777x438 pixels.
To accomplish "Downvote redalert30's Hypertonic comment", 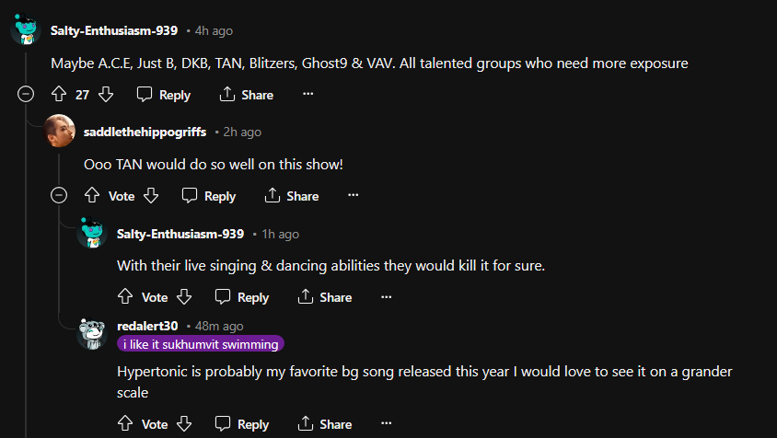I will pyautogui.click(x=184, y=424).
